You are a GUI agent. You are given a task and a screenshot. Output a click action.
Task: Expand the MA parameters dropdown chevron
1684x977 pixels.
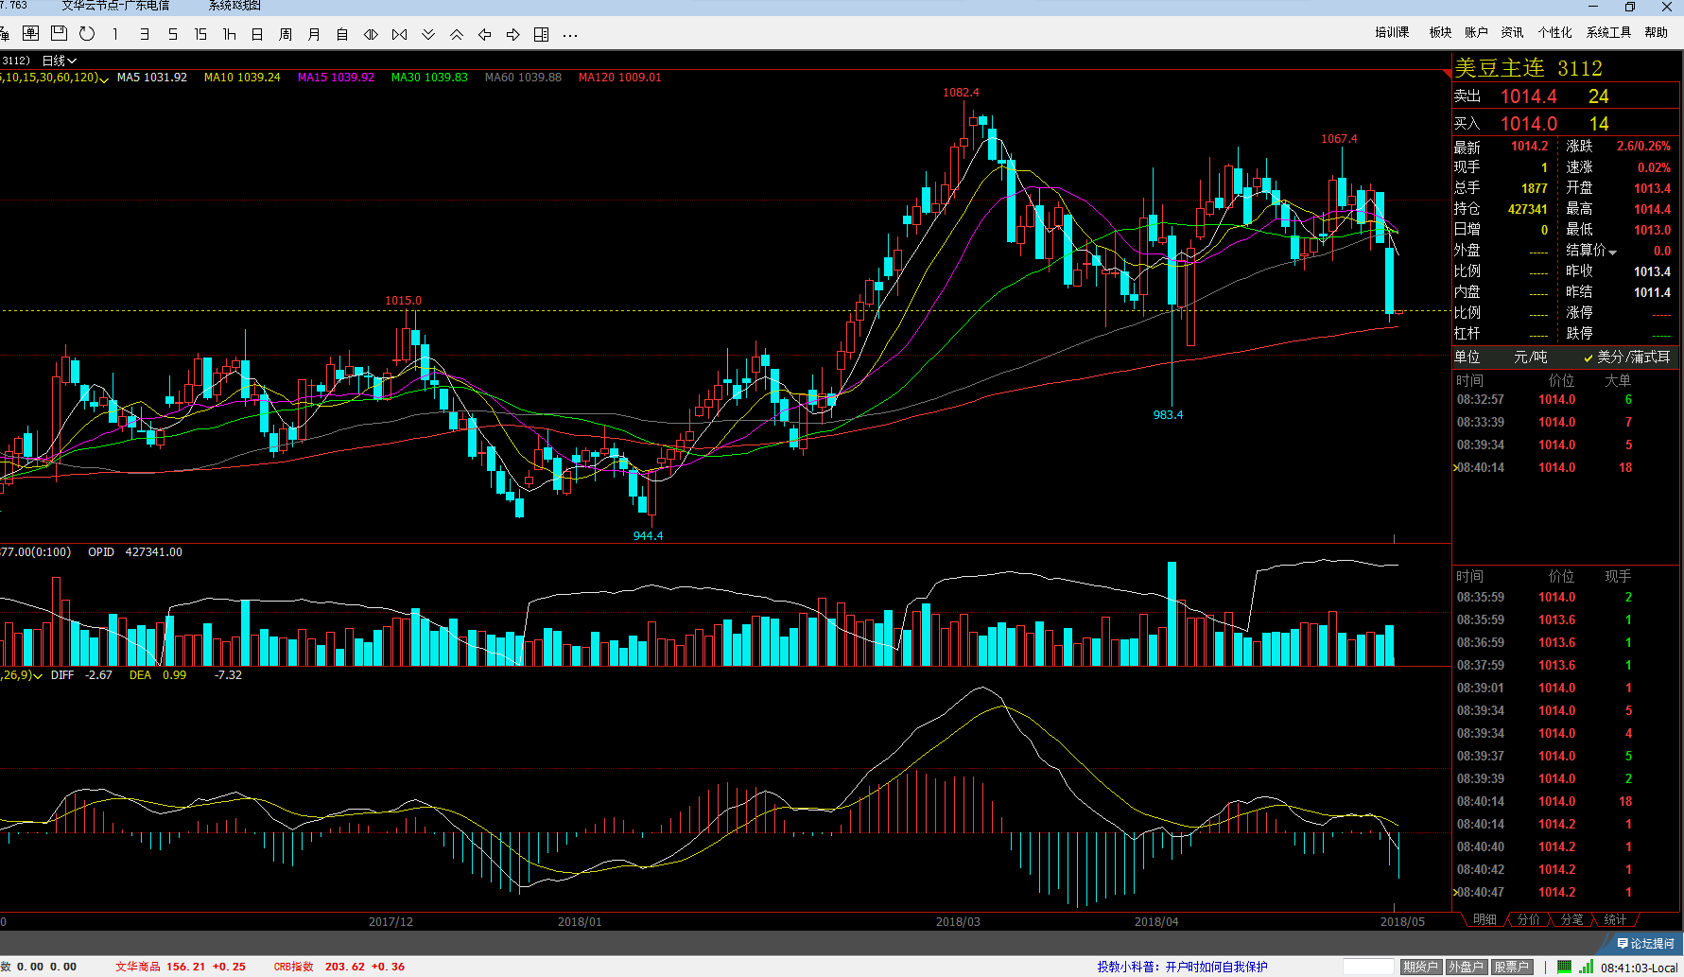104,79
